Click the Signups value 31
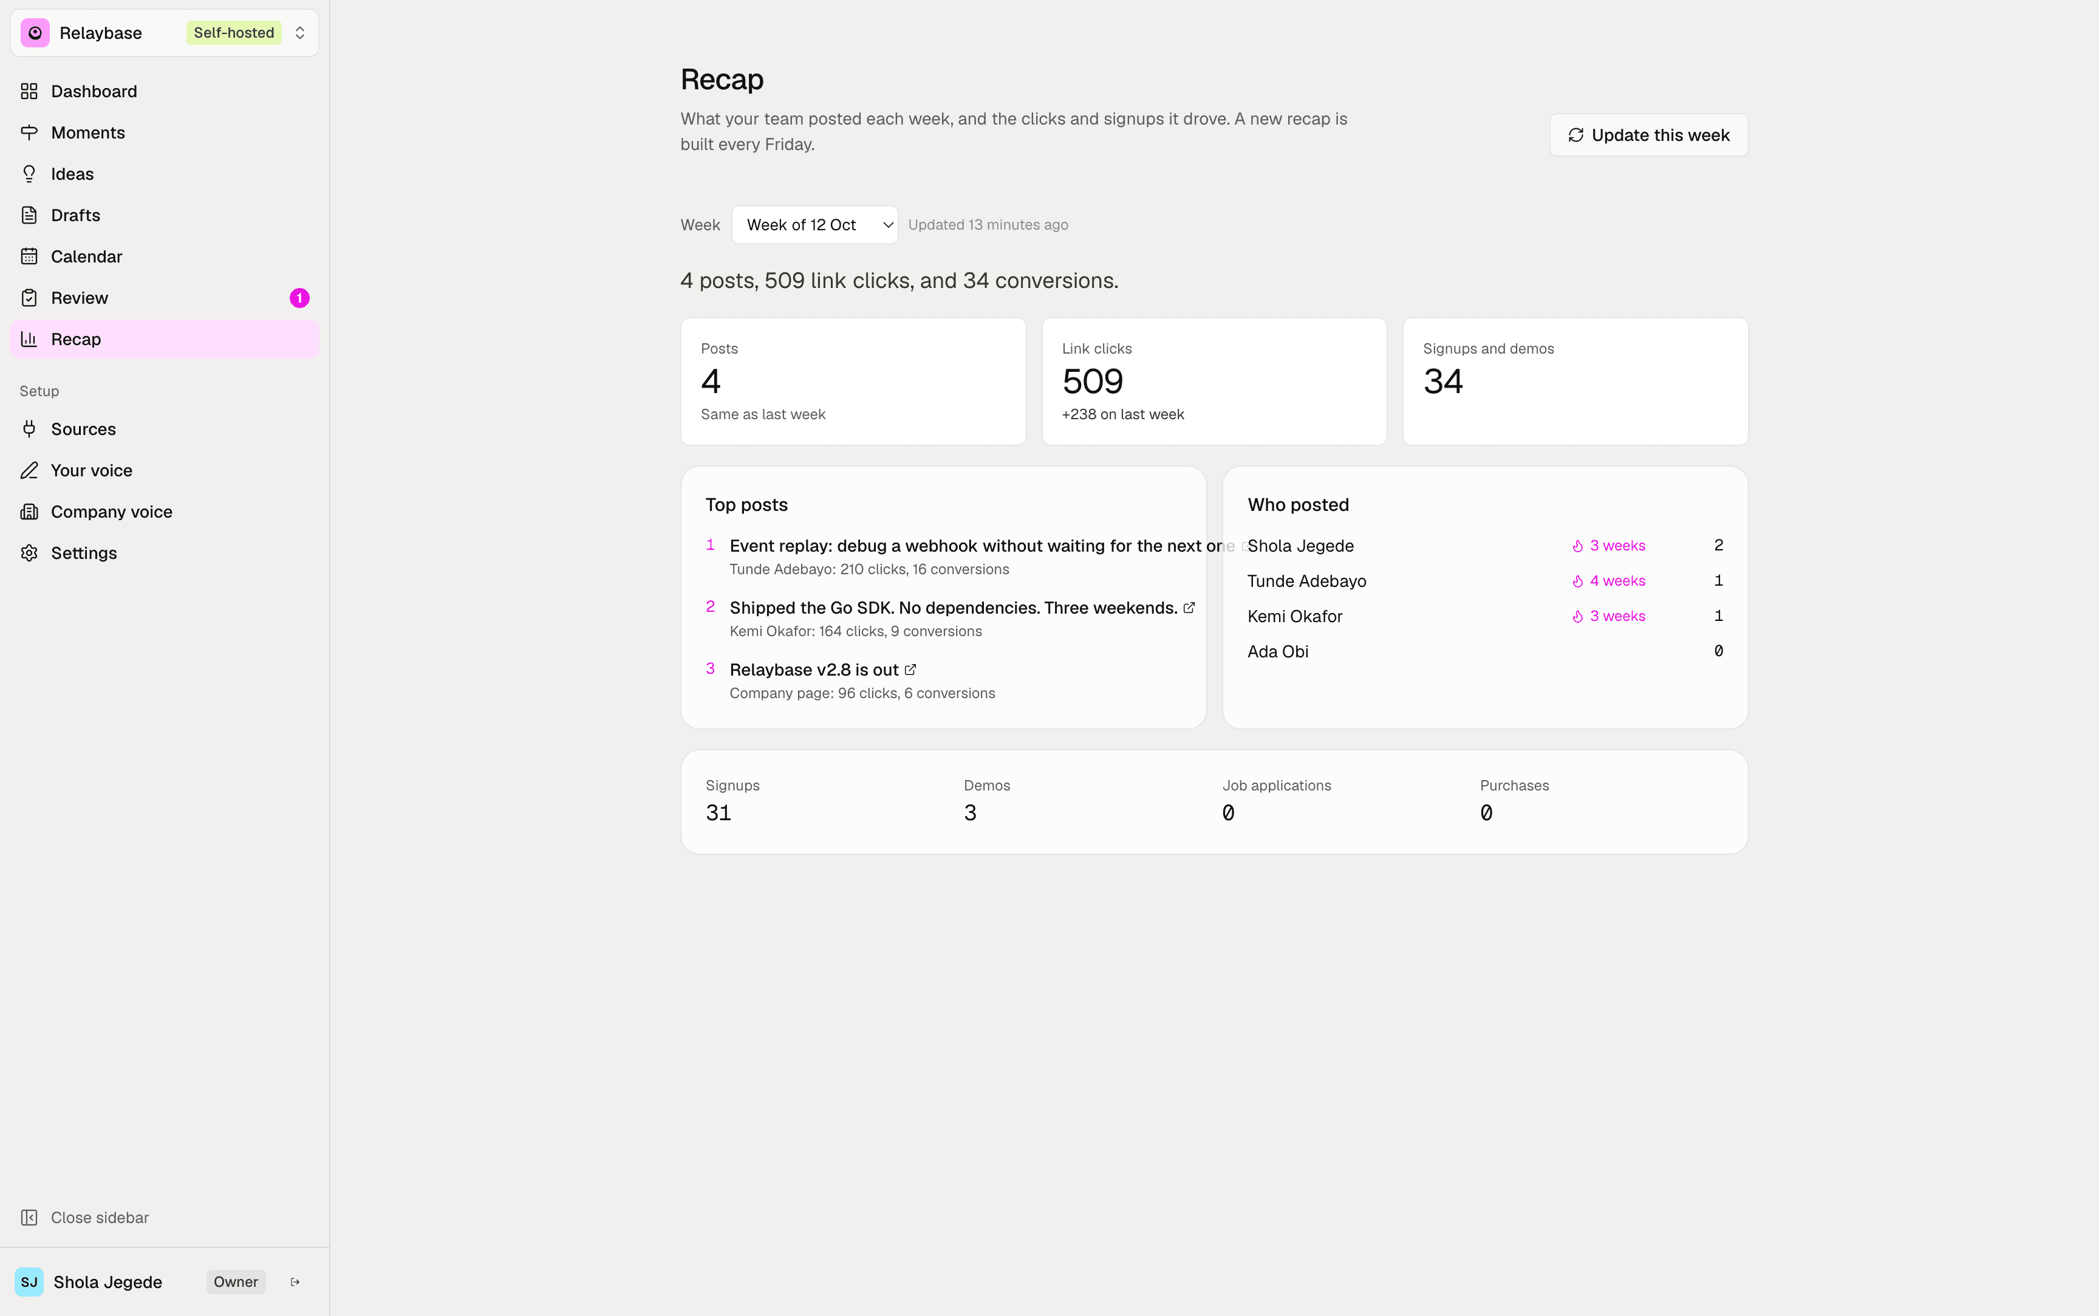The width and height of the screenshot is (2099, 1316). [718, 813]
